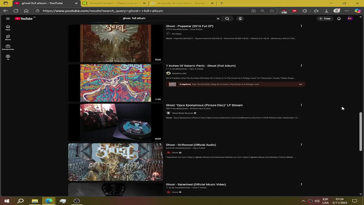Image resolution: width=364 pixels, height=205 pixels.
Task: Open options menu for 7 Inches Of Satanic Panic
Action: click(x=301, y=65)
